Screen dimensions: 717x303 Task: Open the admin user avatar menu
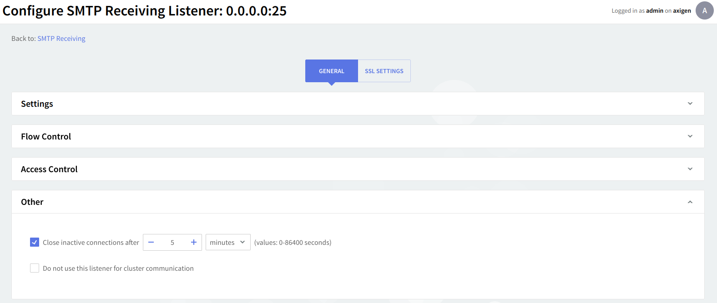(x=704, y=11)
